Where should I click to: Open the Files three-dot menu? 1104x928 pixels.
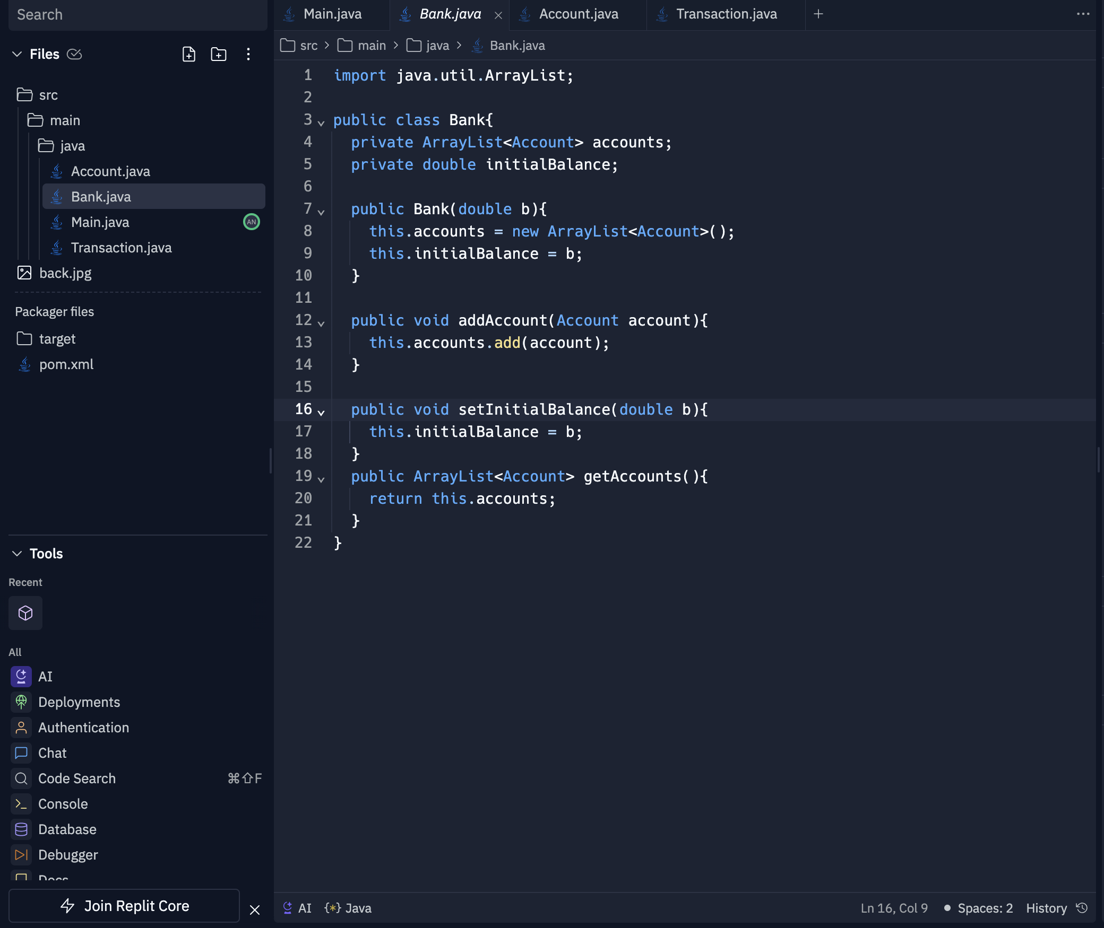pyautogui.click(x=248, y=54)
